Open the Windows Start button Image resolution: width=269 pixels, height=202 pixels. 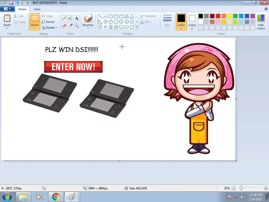pos(7,197)
